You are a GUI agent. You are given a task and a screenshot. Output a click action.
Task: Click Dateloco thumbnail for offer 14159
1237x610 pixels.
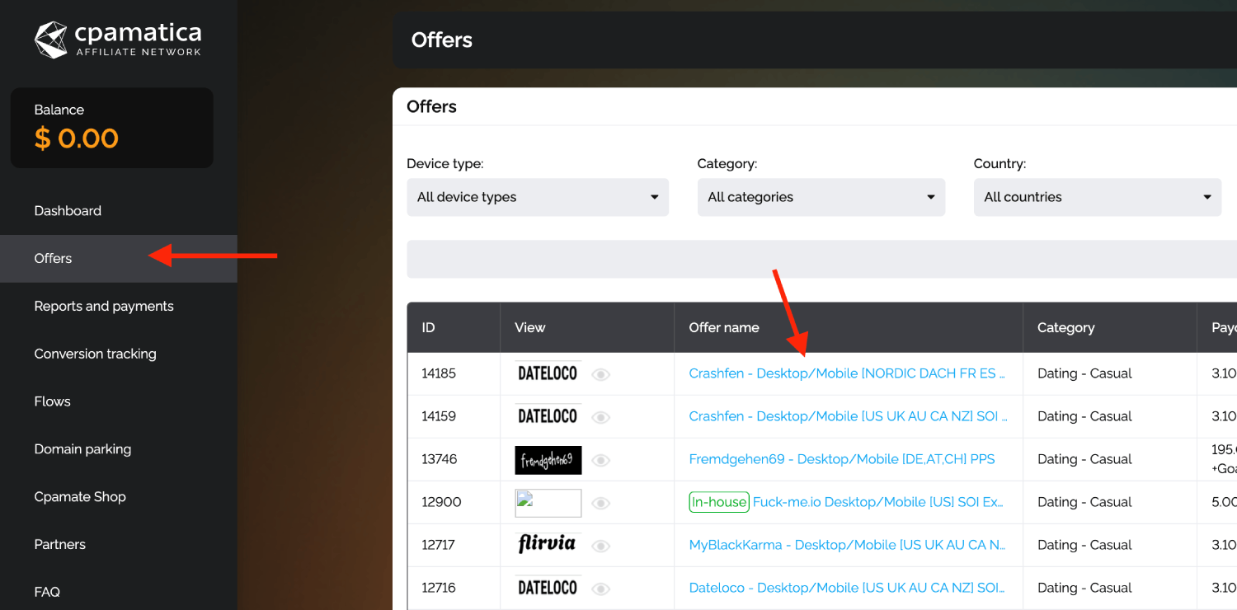pos(548,416)
